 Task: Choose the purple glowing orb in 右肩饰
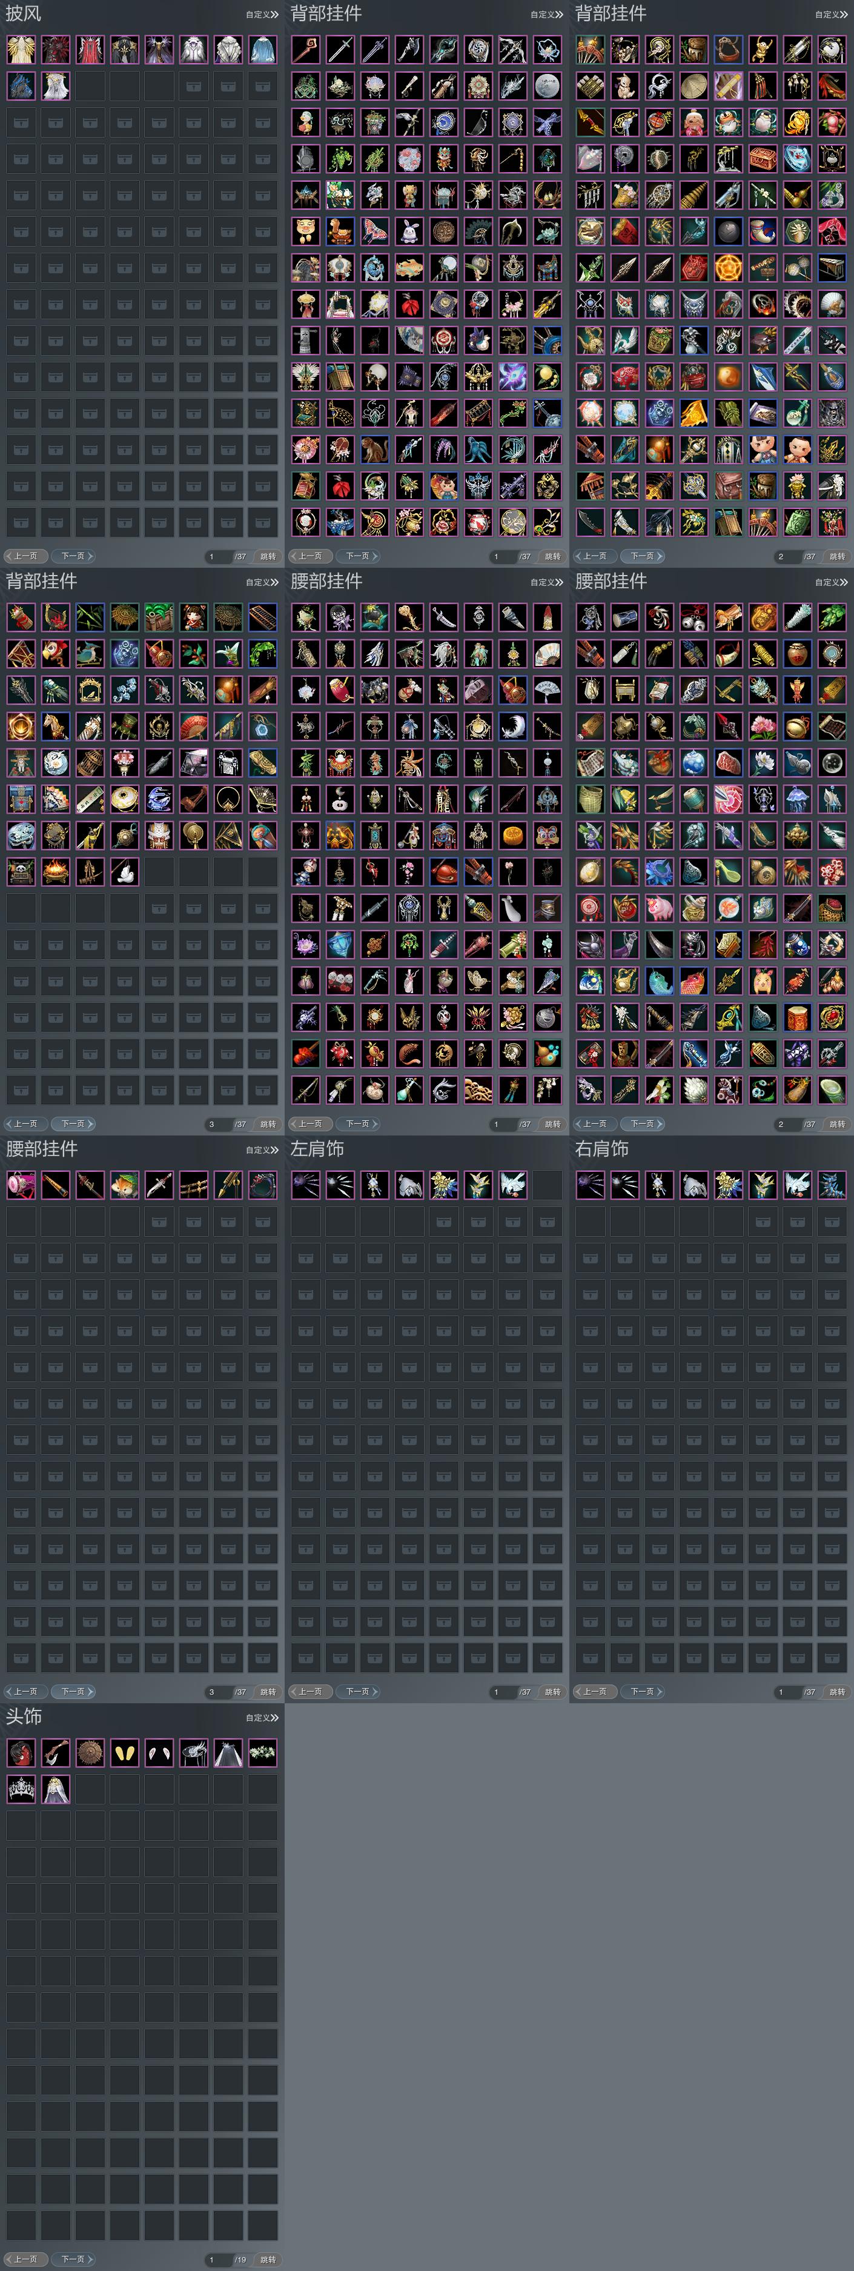[x=591, y=1185]
